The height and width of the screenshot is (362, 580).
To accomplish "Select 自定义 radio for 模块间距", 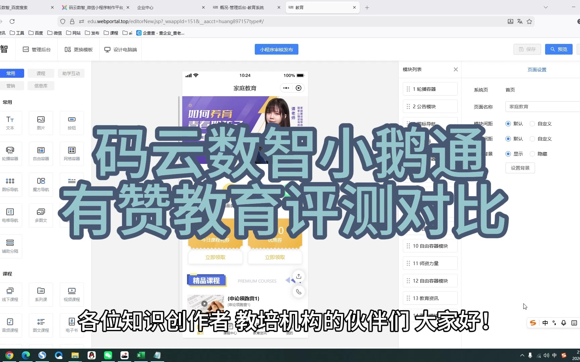I will coord(532,124).
